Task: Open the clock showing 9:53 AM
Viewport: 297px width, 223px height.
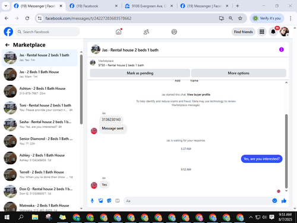Action: pos(285,217)
